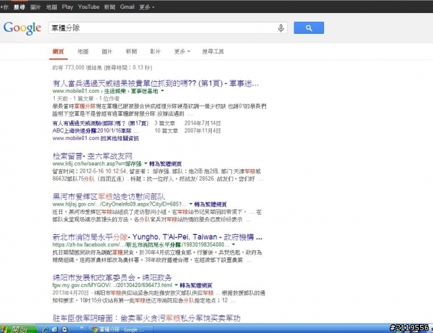Open the 更多 dropdown under the search tabs

point(182,51)
